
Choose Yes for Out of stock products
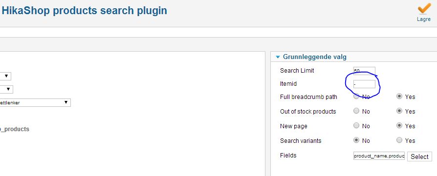coord(399,111)
